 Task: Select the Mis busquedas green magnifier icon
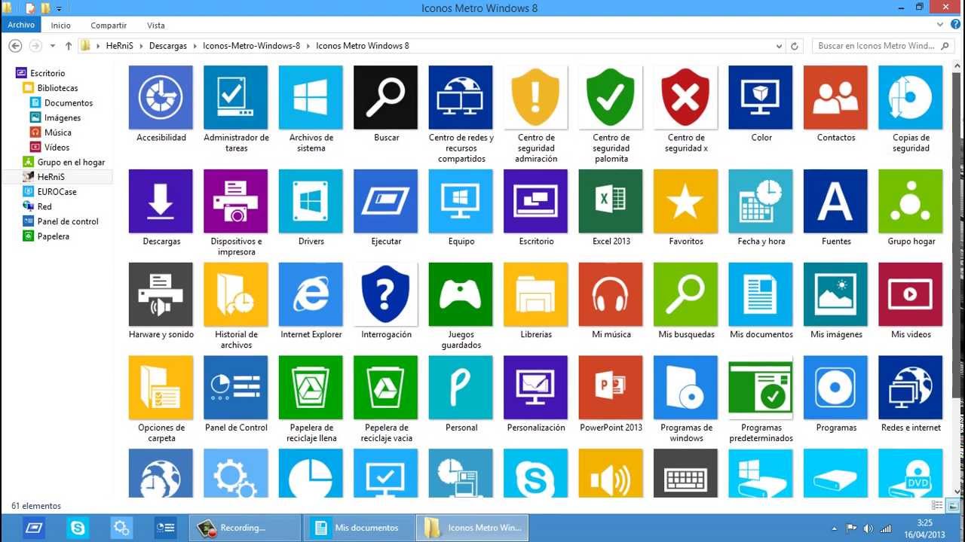tap(686, 294)
